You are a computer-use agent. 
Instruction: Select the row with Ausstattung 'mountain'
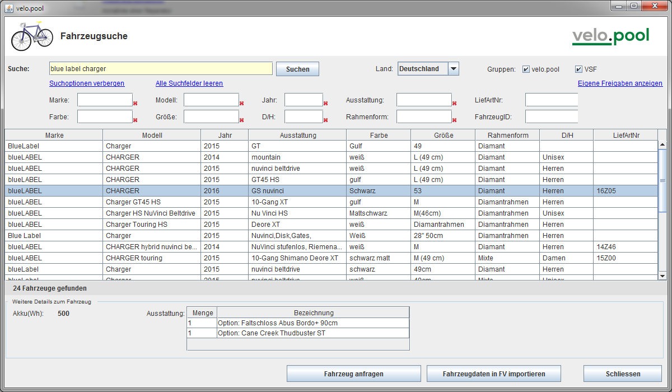pos(332,157)
